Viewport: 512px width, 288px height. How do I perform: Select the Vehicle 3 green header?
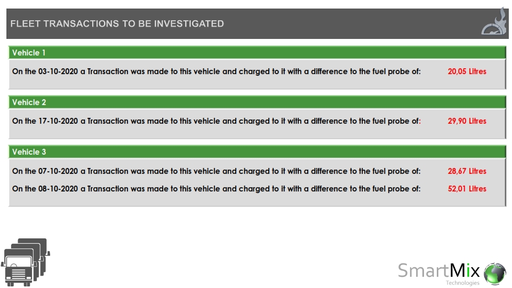(257, 152)
